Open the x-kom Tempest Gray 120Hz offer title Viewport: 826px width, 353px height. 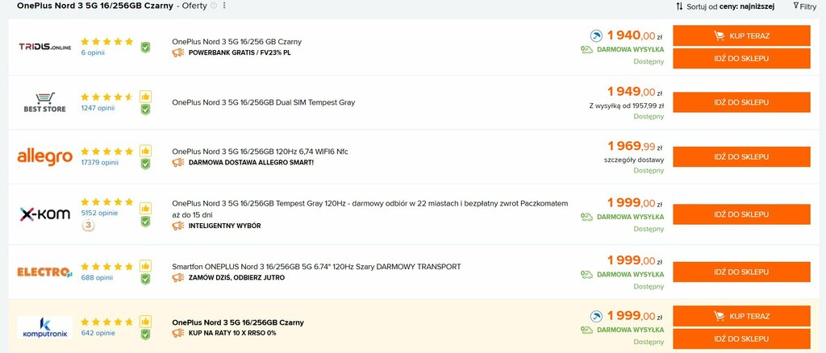(369, 210)
